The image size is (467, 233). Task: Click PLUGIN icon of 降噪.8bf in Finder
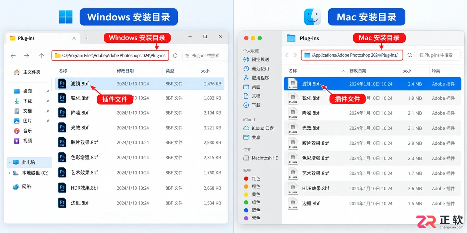293,113
